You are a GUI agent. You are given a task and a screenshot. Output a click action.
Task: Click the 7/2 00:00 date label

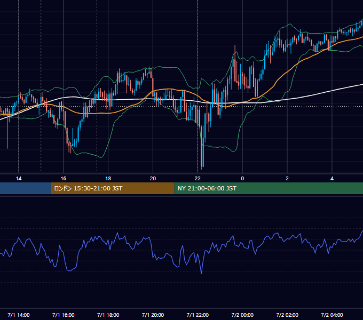[x=242, y=315]
